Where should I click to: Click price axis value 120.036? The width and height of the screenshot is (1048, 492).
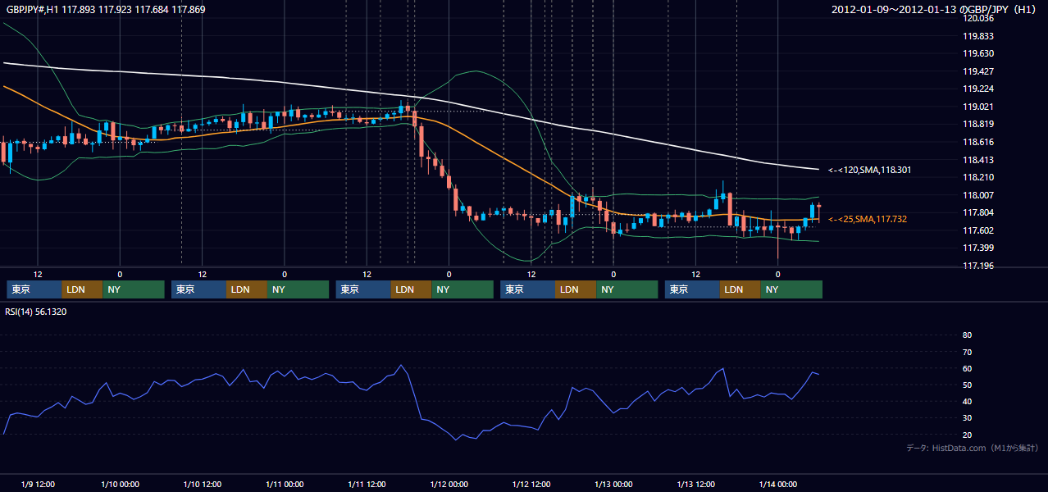point(977,18)
